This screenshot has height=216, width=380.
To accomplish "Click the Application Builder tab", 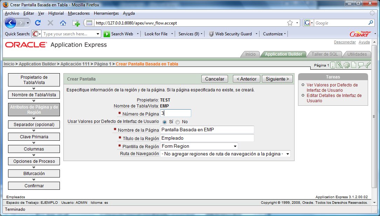I will tap(284, 54).
